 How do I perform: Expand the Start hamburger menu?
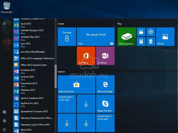point(4,24)
